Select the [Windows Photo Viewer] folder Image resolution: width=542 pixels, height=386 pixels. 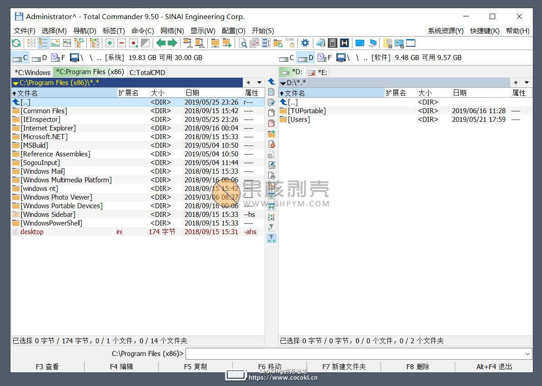[138, 197]
